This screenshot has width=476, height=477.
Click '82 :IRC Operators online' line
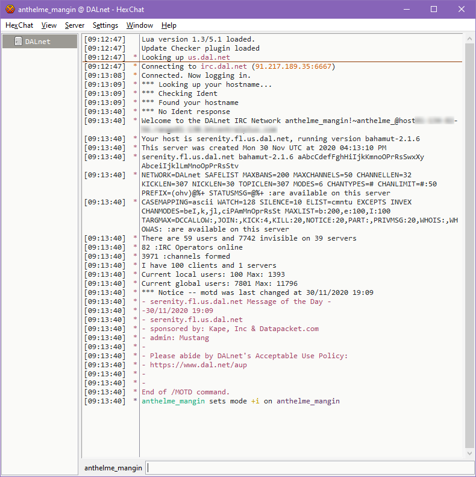[192, 247]
